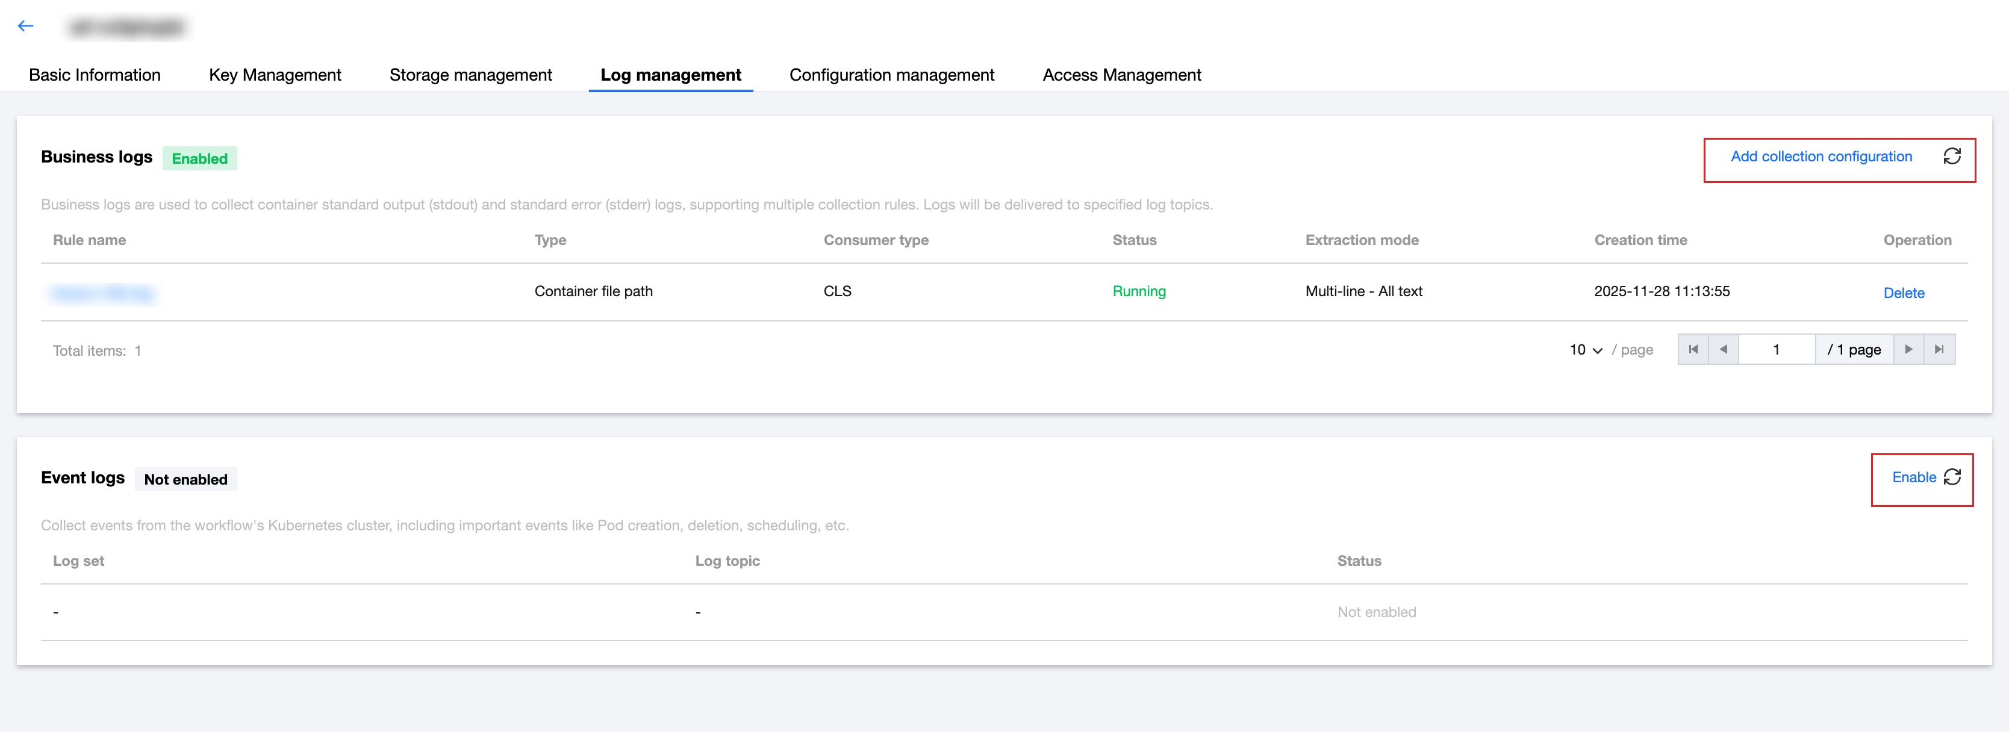This screenshot has width=2009, height=732.
Task: Open the items per page dropdown
Action: [1586, 350]
